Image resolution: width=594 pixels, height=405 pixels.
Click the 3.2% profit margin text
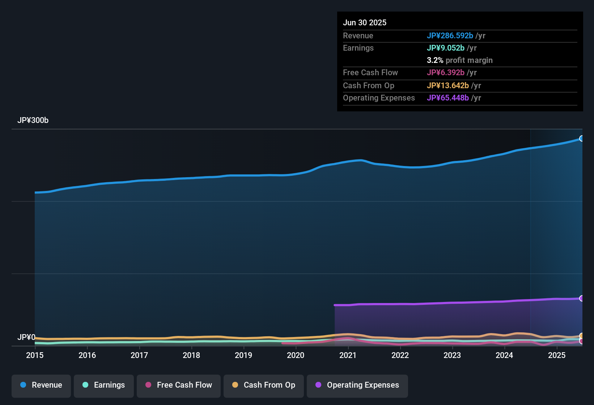pos(460,60)
